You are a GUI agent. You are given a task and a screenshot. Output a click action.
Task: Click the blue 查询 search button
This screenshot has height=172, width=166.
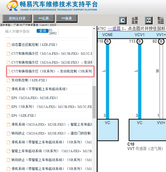coord(43,31)
